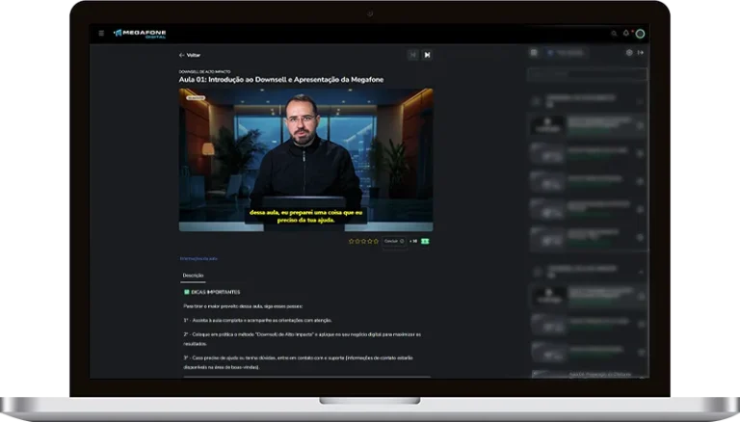Mark lesson as completed with Concluir

tap(393, 241)
